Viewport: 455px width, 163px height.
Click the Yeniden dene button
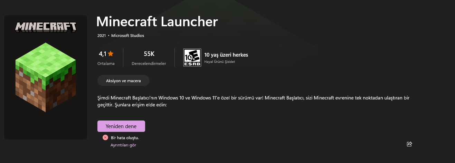(121, 126)
